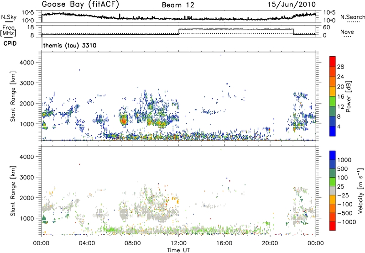Click the "-500" label on the Velocity color bar

coord(345,213)
